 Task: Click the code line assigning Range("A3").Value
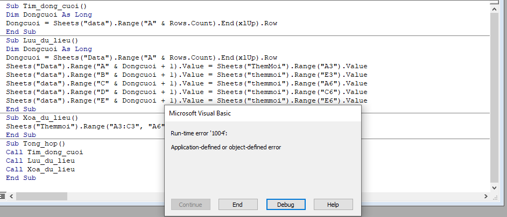coord(187,66)
